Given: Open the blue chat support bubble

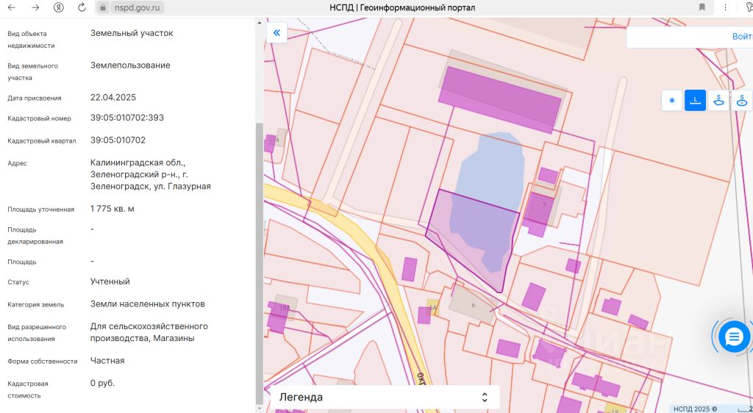Looking at the screenshot, I should point(734,337).
